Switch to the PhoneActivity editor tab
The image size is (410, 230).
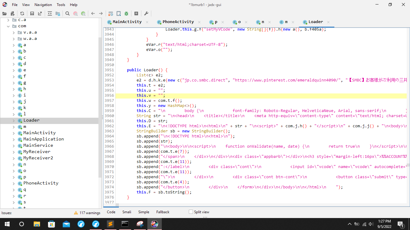(x=178, y=22)
